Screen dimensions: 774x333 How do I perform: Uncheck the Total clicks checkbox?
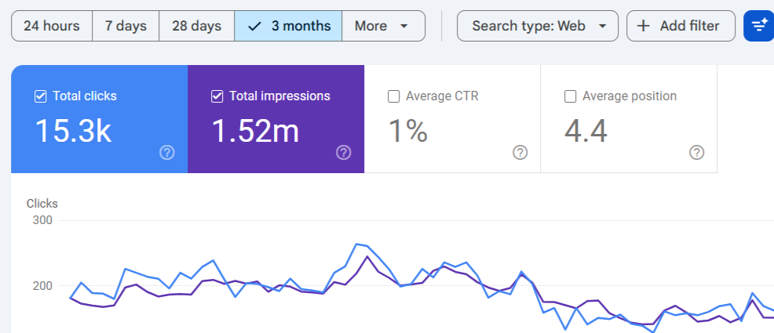pyautogui.click(x=41, y=96)
